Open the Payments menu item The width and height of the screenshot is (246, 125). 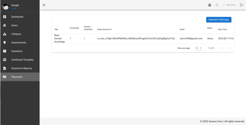pyautogui.click(x=17, y=77)
